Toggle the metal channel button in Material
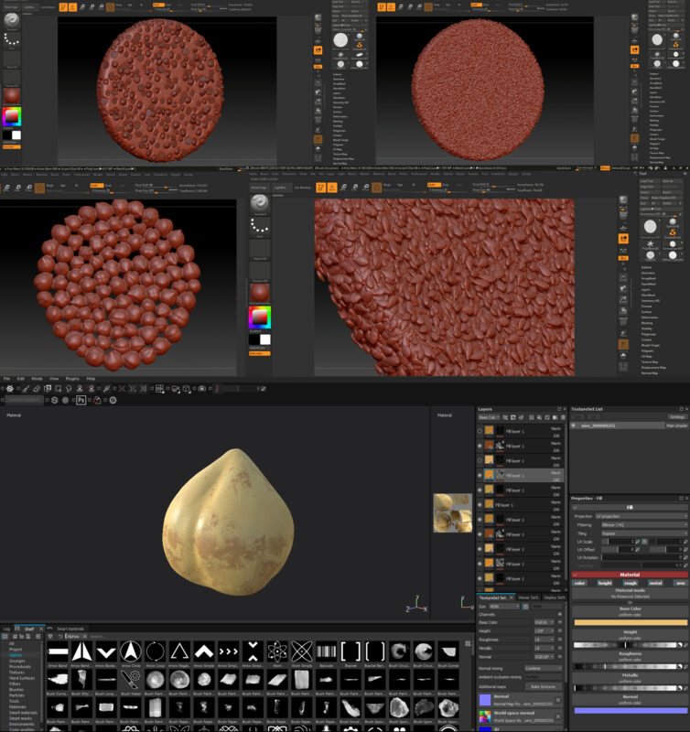Viewport: 690px width, 732px height. pyautogui.click(x=653, y=582)
